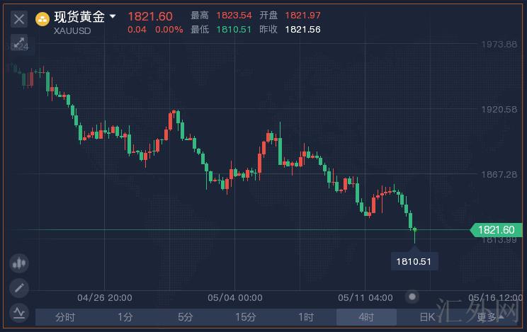Select the 5分 timeframe tab
Image resolution: width=527 pixels, height=332 pixels.
tap(186, 317)
